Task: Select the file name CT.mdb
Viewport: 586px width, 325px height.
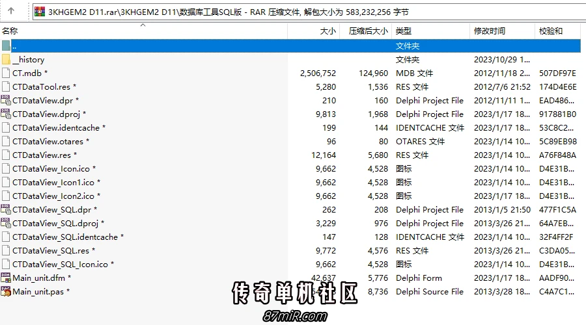Action: click(27, 73)
